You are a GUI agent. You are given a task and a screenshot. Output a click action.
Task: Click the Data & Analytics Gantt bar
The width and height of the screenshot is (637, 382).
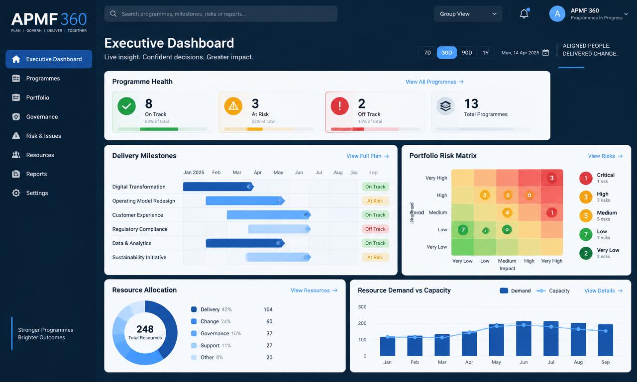[245, 243]
